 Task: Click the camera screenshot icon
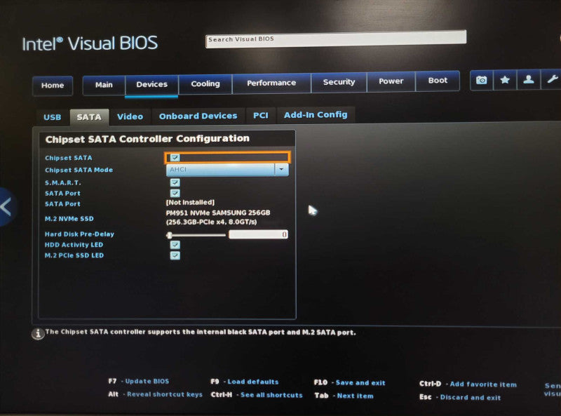point(482,80)
